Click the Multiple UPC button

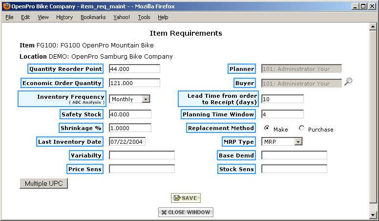(x=43, y=183)
